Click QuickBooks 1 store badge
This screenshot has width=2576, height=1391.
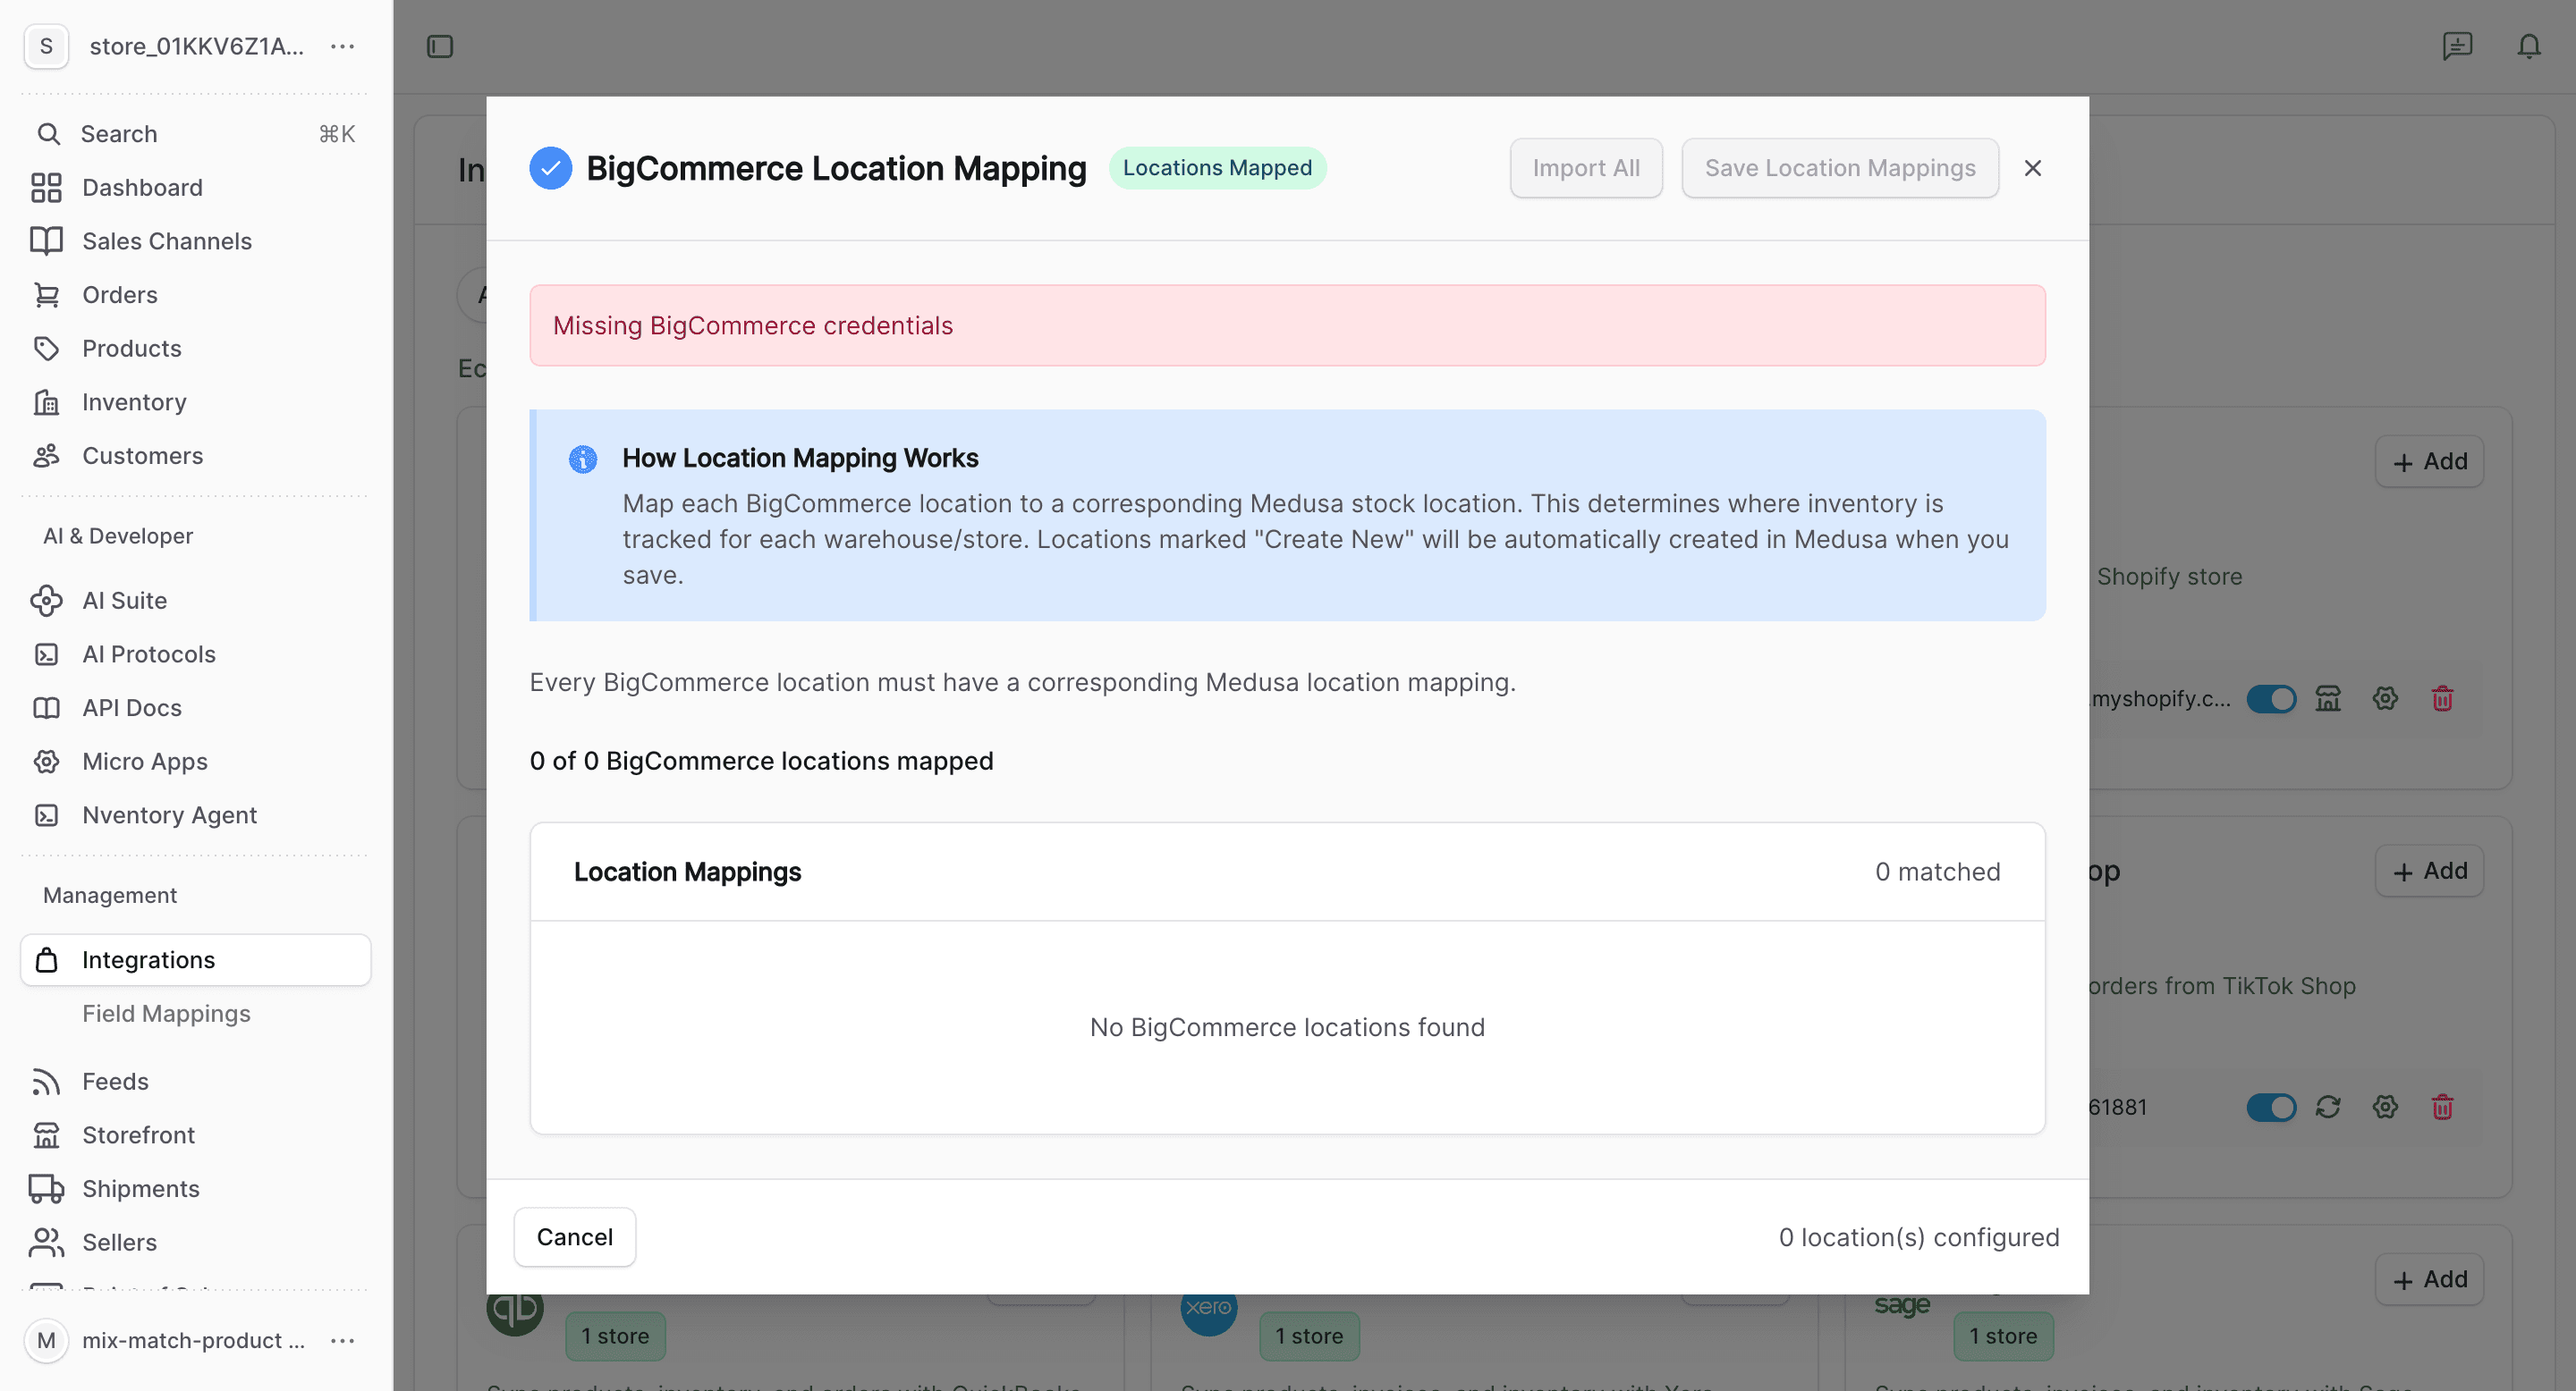tap(615, 1336)
